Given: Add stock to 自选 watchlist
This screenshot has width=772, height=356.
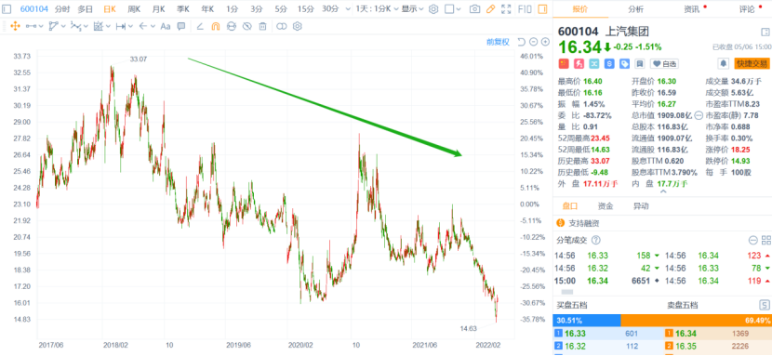Looking at the screenshot, I should 664,63.
